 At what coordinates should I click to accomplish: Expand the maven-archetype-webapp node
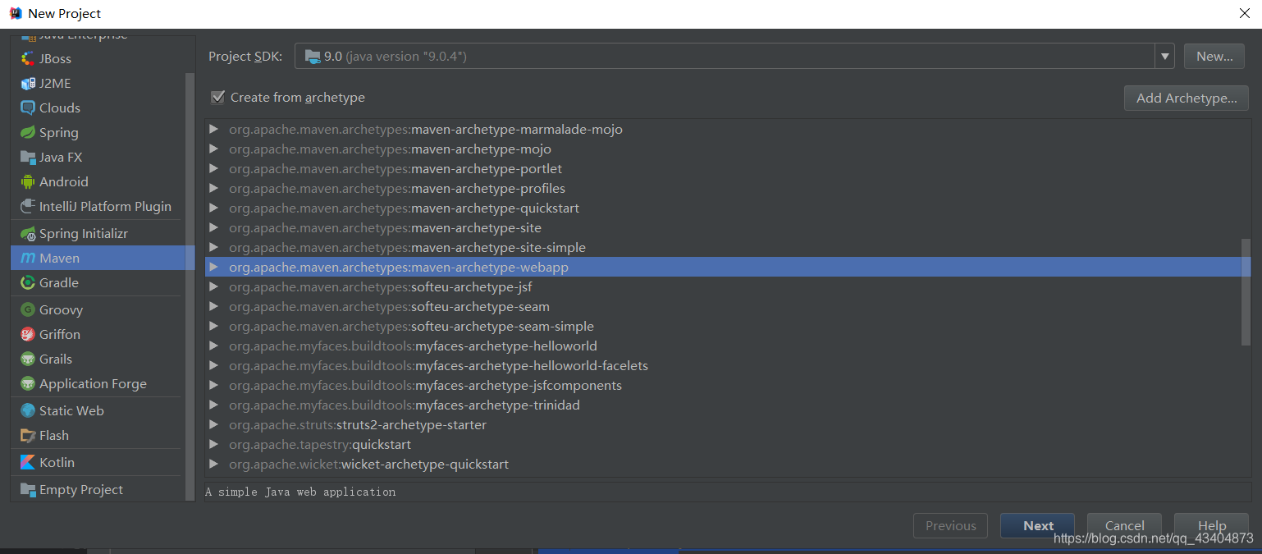(214, 267)
